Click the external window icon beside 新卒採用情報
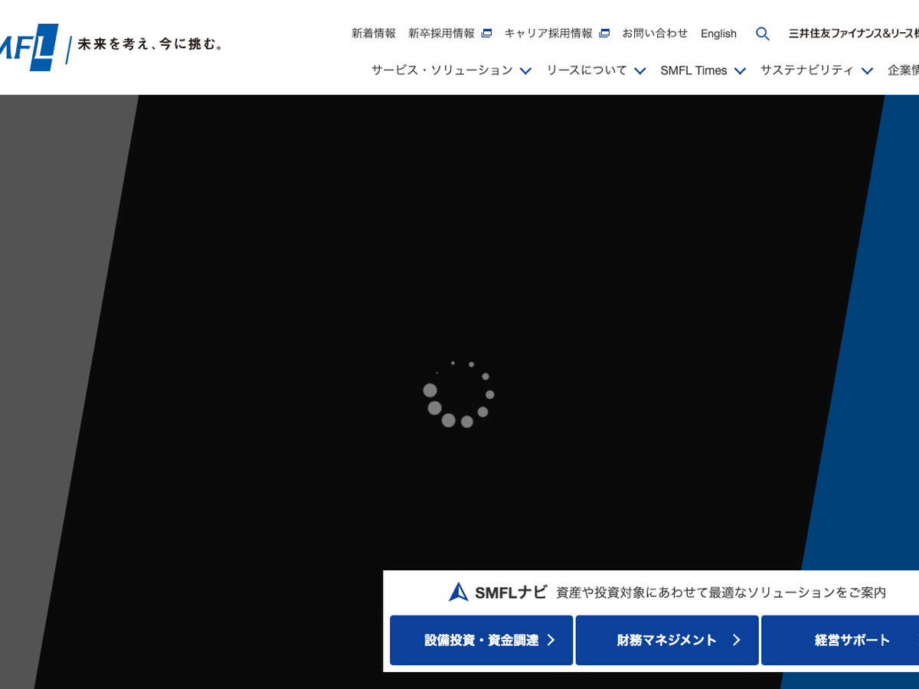Screen dimensions: 919x689 [486, 34]
